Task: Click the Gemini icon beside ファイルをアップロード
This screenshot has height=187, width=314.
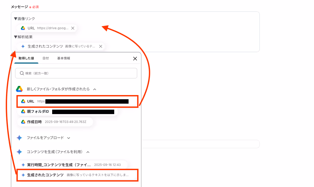Action: pos(19,138)
